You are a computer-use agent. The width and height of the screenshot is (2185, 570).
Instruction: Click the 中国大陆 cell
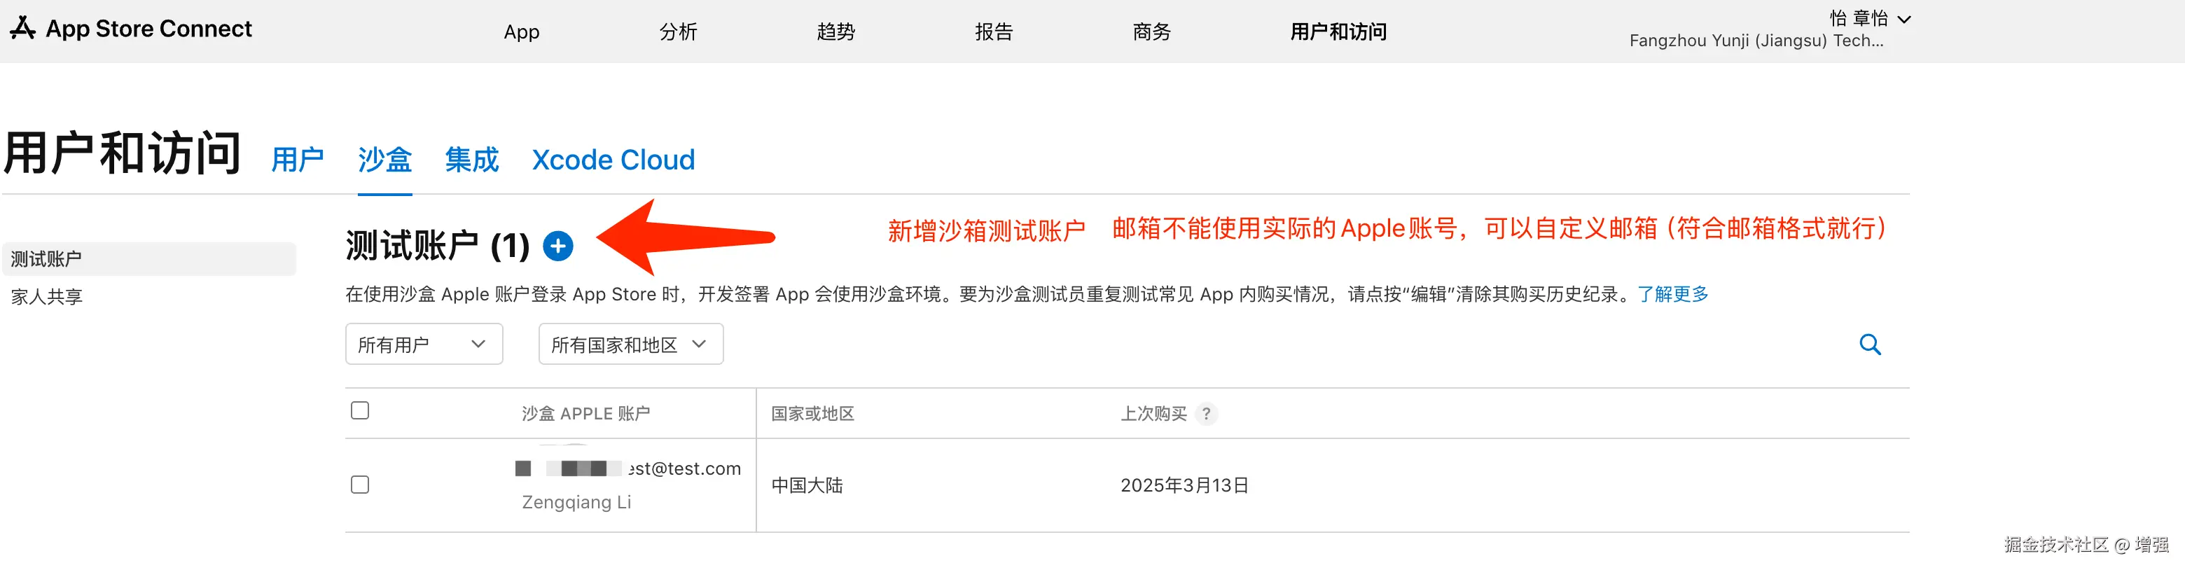click(x=807, y=485)
